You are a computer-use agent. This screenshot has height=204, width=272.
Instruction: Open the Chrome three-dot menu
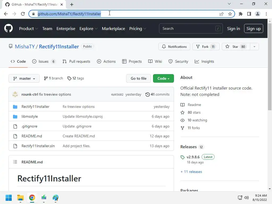[266, 14]
